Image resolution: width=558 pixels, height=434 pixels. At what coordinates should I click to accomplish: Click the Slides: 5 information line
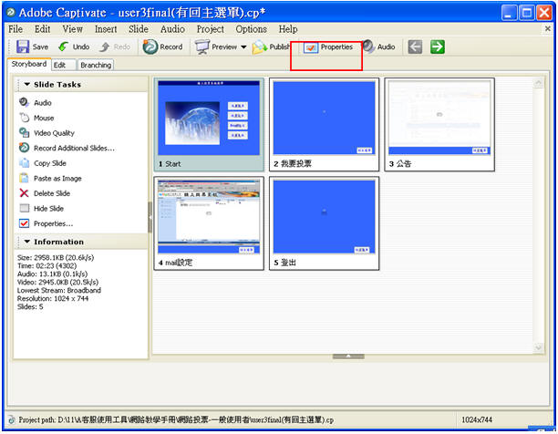(x=30, y=306)
